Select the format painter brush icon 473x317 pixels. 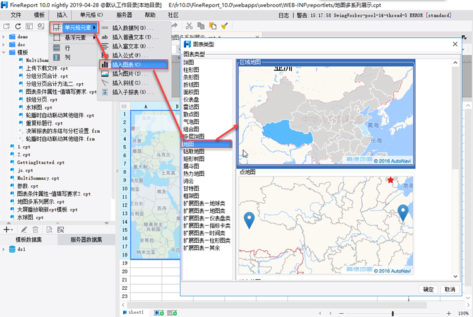click(224, 26)
